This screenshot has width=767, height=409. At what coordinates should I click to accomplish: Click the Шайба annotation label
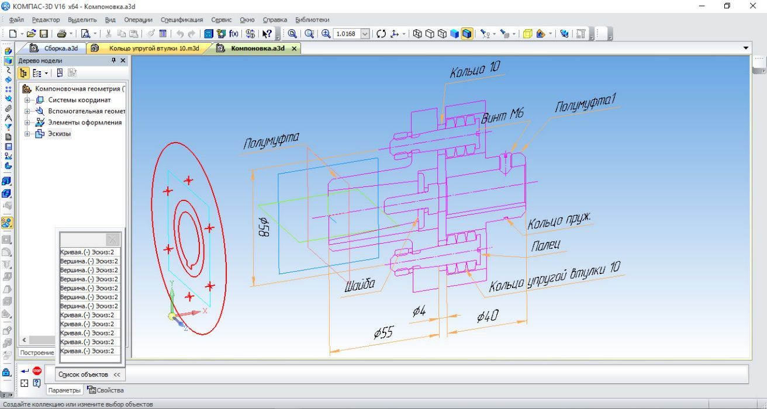point(360,286)
